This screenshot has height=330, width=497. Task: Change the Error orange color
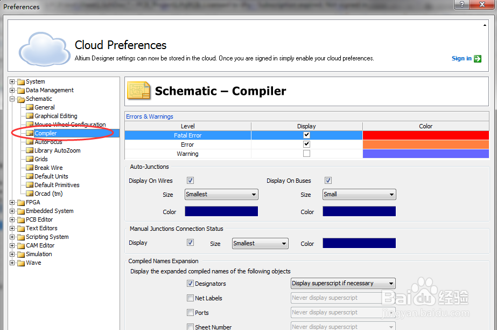(x=426, y=145)
